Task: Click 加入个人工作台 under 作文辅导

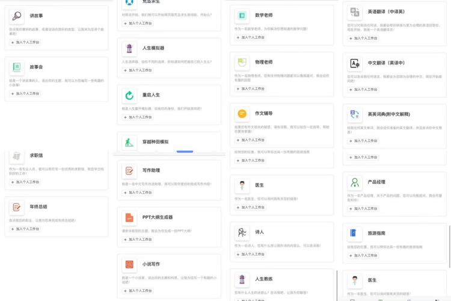Action: (251, 140)
